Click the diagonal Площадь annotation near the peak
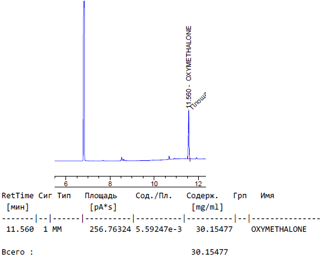Image resolution: width=323 pixels, height=260 pixels. tap(198, 101)
